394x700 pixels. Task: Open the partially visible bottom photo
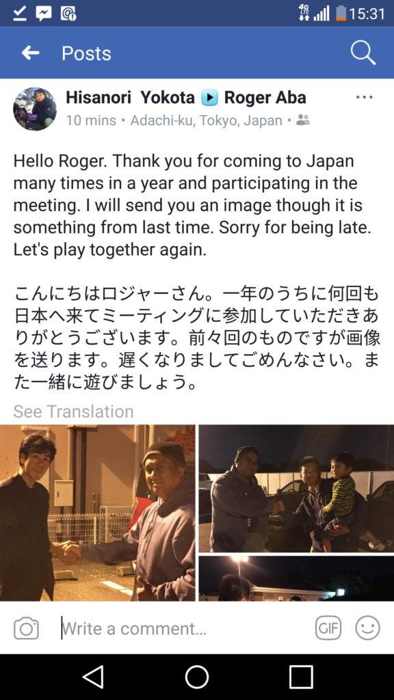click(x=296, y=578)
